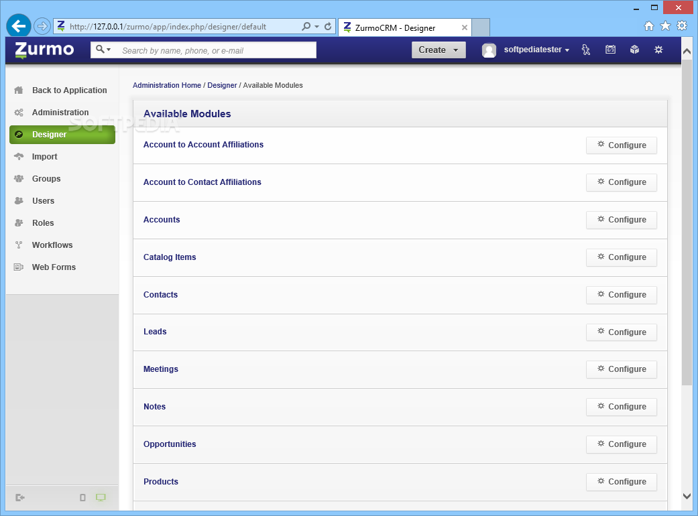The height and width of the screenshot is (516, 698).
Task: Click Configure for Catalog Items
Action: [622, 257]
